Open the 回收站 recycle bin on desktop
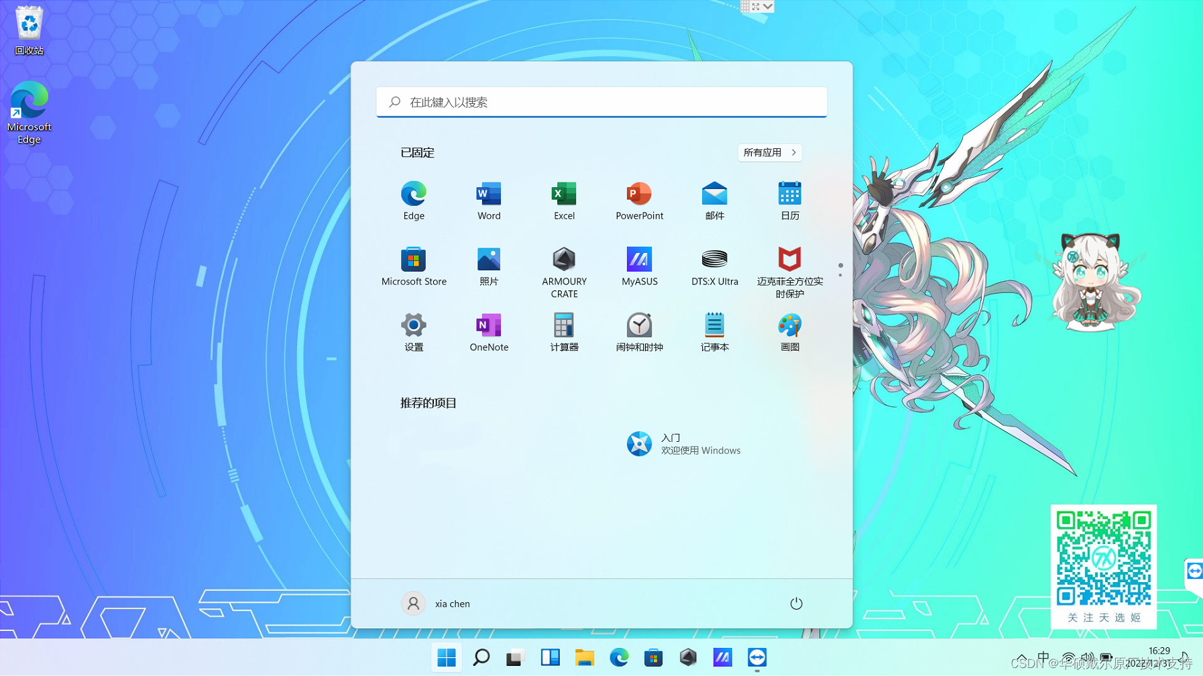This screenshot has height=676, width=1203. 29,31
